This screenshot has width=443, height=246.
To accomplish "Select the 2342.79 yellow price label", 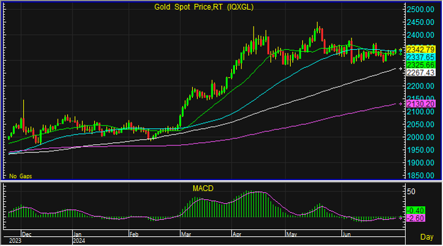I will click(421, 49).
